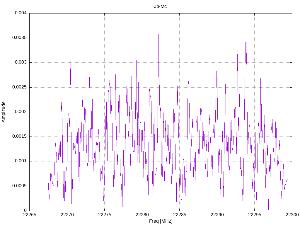Viewport: 300px width, 225px height.
Task: Click the x-axis tick label 22300
Action: (292, 215)
